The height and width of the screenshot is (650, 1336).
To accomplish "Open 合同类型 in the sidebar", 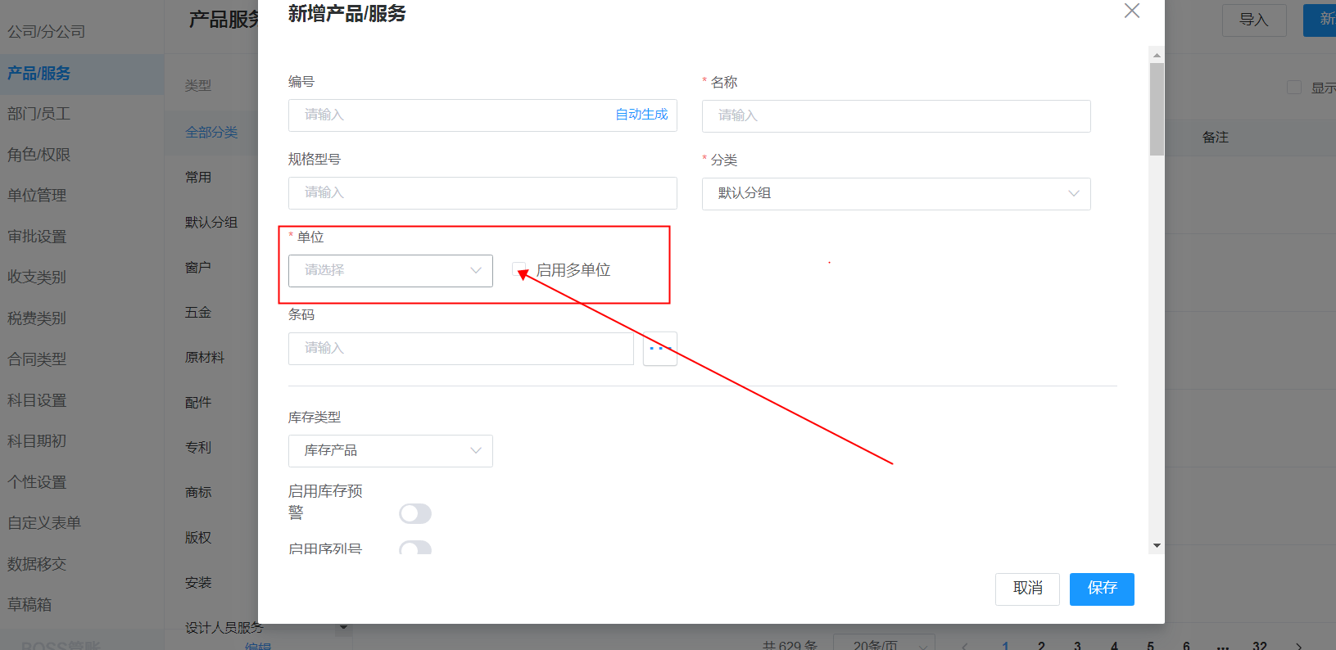I will [37, 359].
